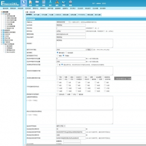Viewport: 146px width, 146px height.
Task: Open the 商城 (Shop) icon in header
Action: 64,2
